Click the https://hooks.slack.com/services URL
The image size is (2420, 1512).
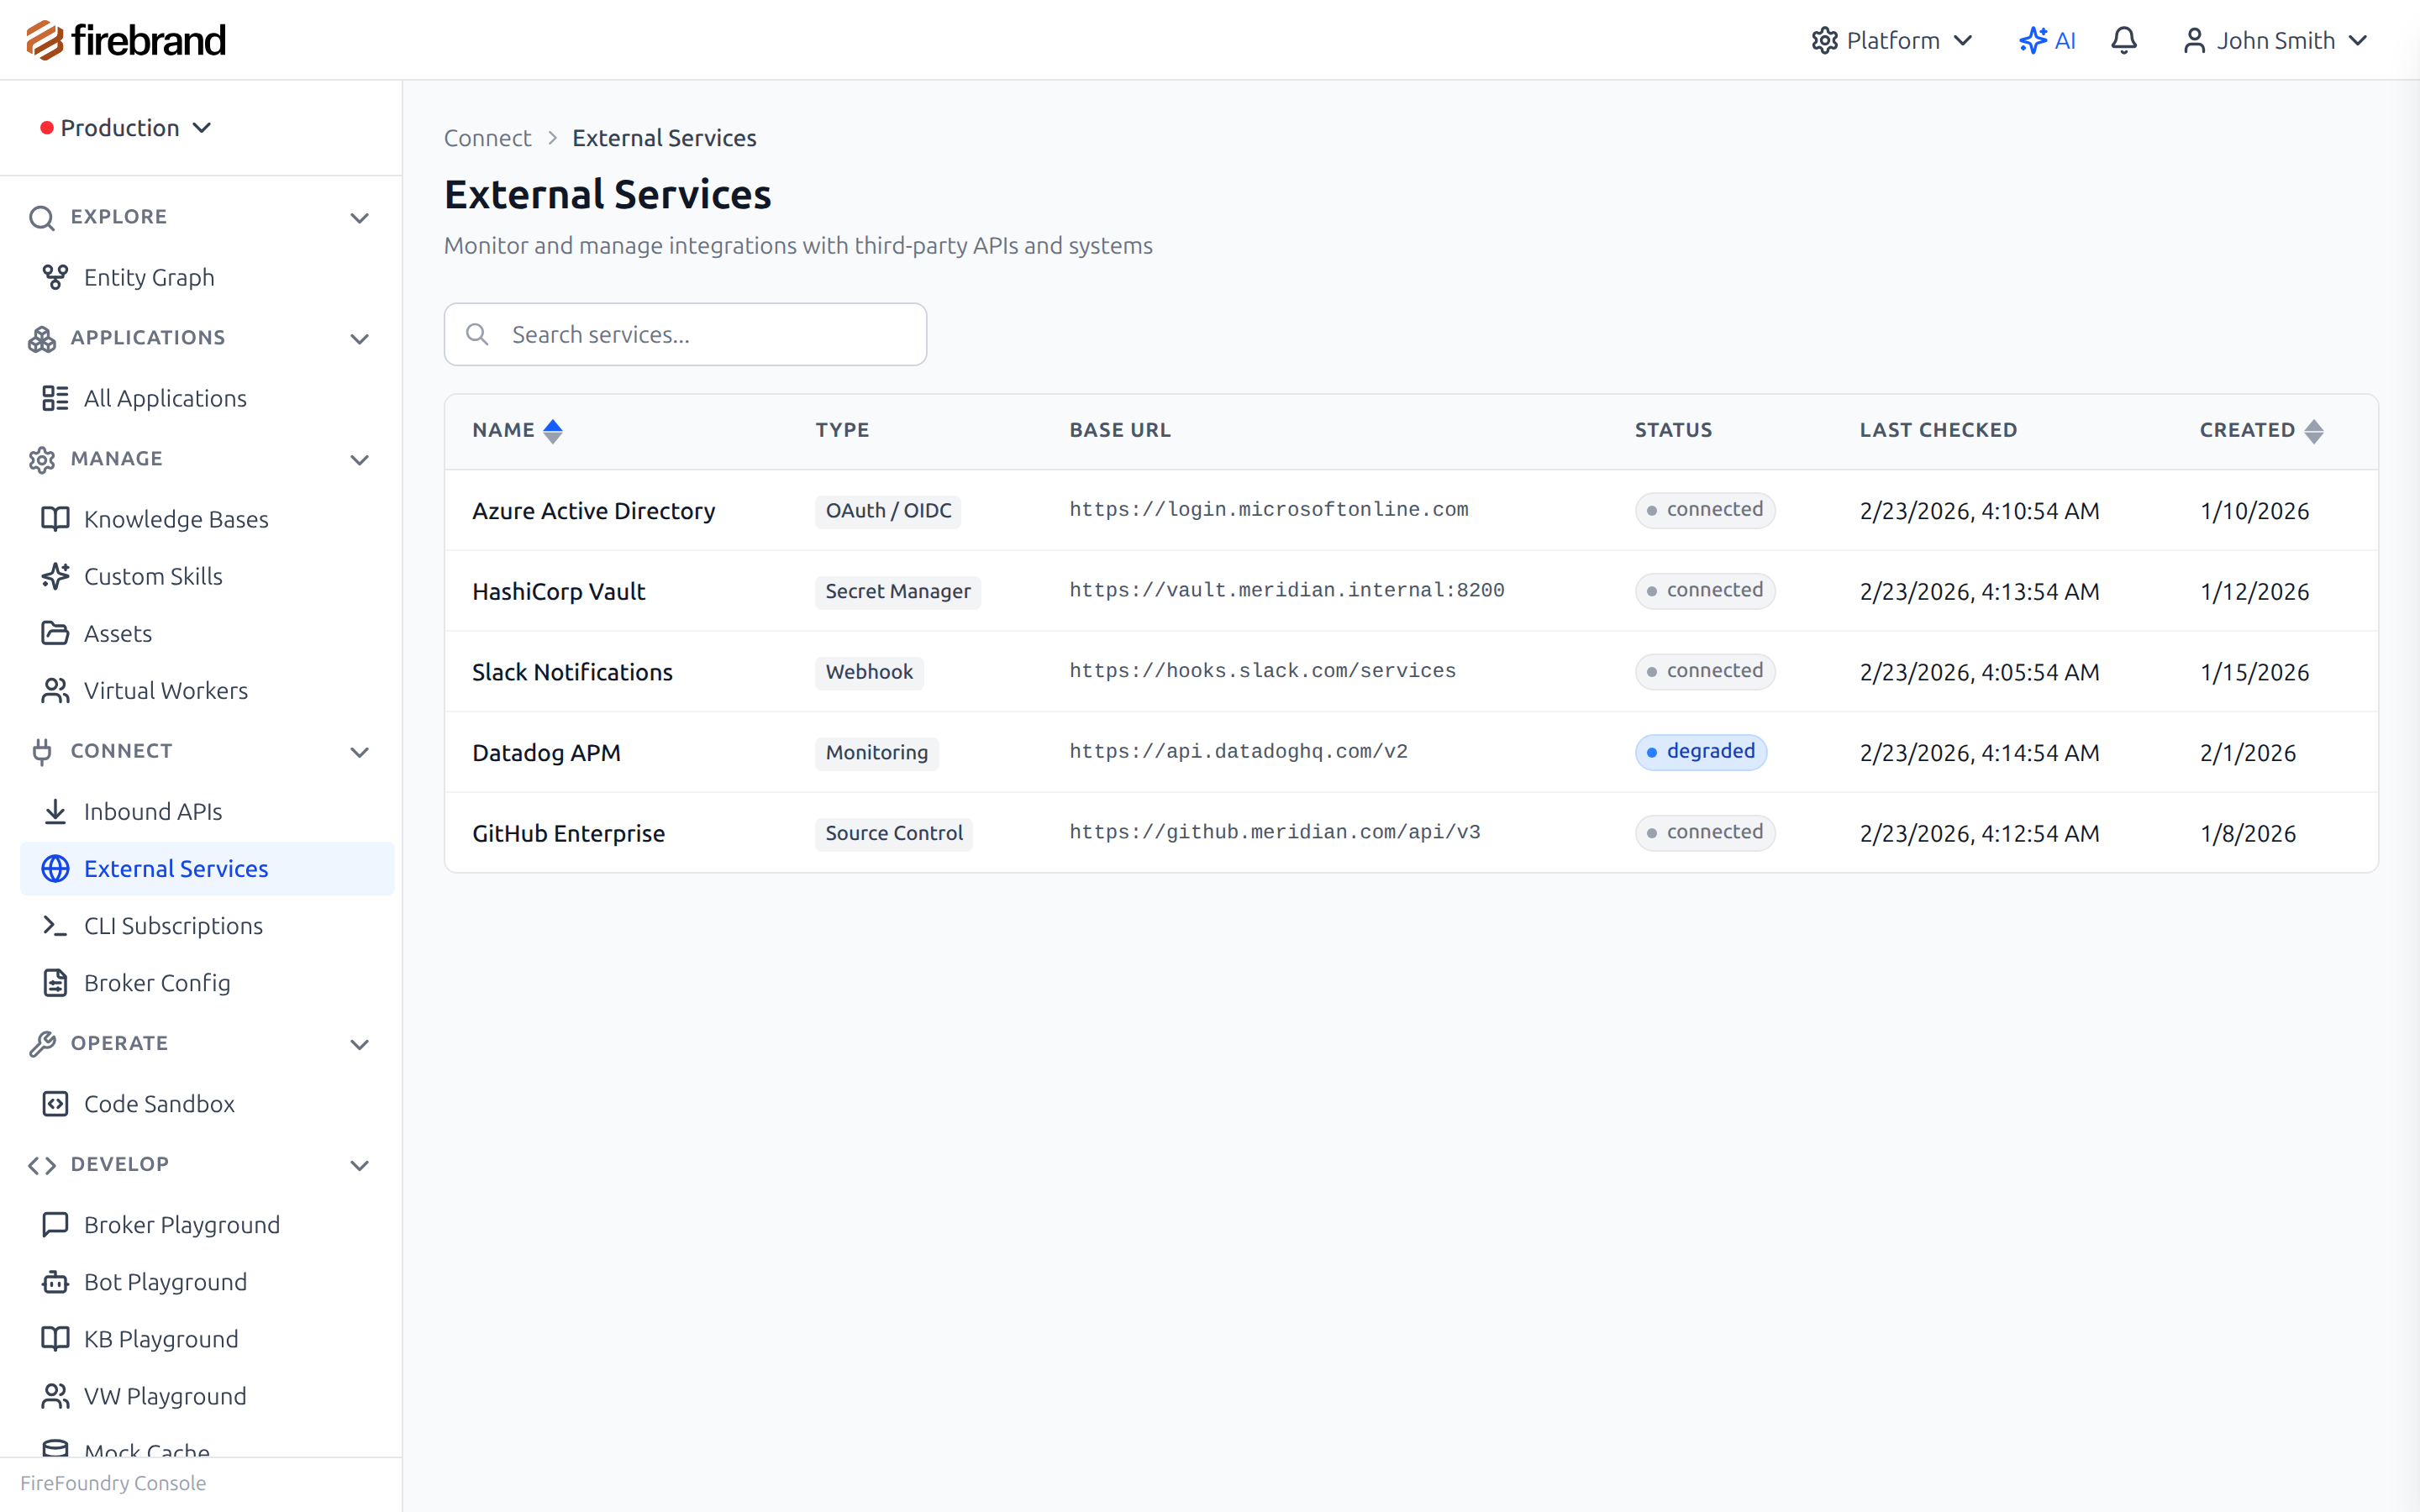[1262, 671]
